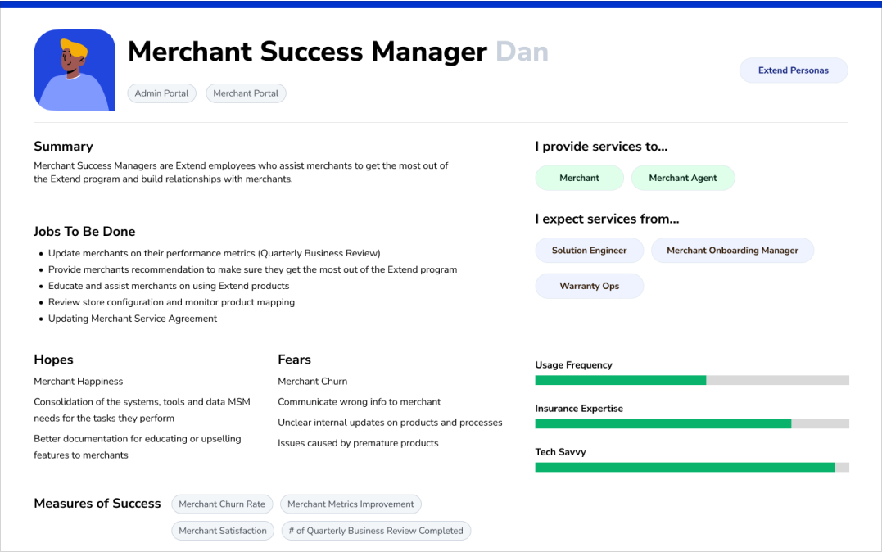Click the Merchant Churn fear entry
The height and width of the screenshot is (552, 882).
point(312,382)
